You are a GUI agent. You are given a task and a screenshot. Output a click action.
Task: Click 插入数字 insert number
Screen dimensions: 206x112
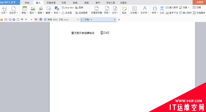(172, 7)
